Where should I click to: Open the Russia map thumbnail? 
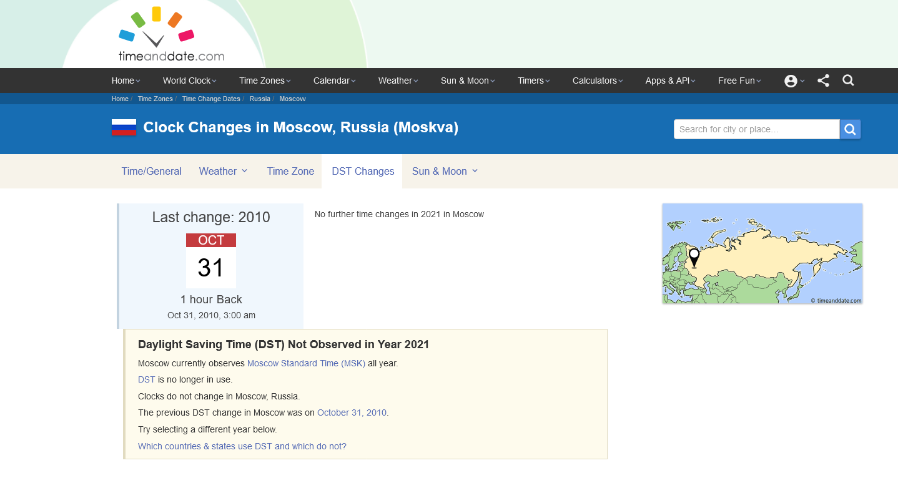click(x=762, y=253)
